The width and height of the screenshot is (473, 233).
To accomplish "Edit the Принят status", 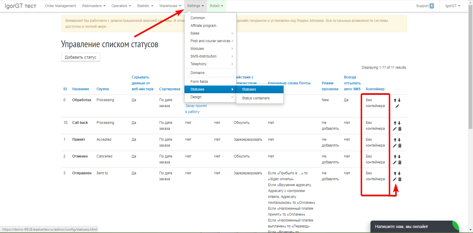I will [x=395, y=146].
